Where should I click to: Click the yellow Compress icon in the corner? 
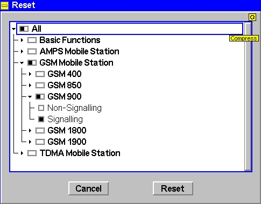pyautogui.click(x=252, y=17)
